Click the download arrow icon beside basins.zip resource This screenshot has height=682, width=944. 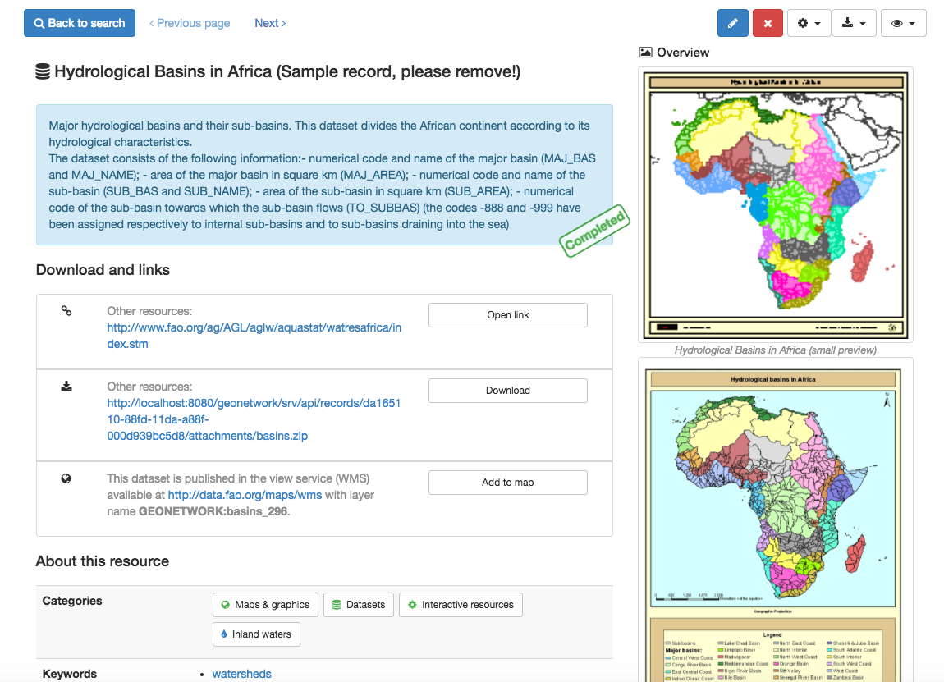pyautogui.click(x=66, y=387)
